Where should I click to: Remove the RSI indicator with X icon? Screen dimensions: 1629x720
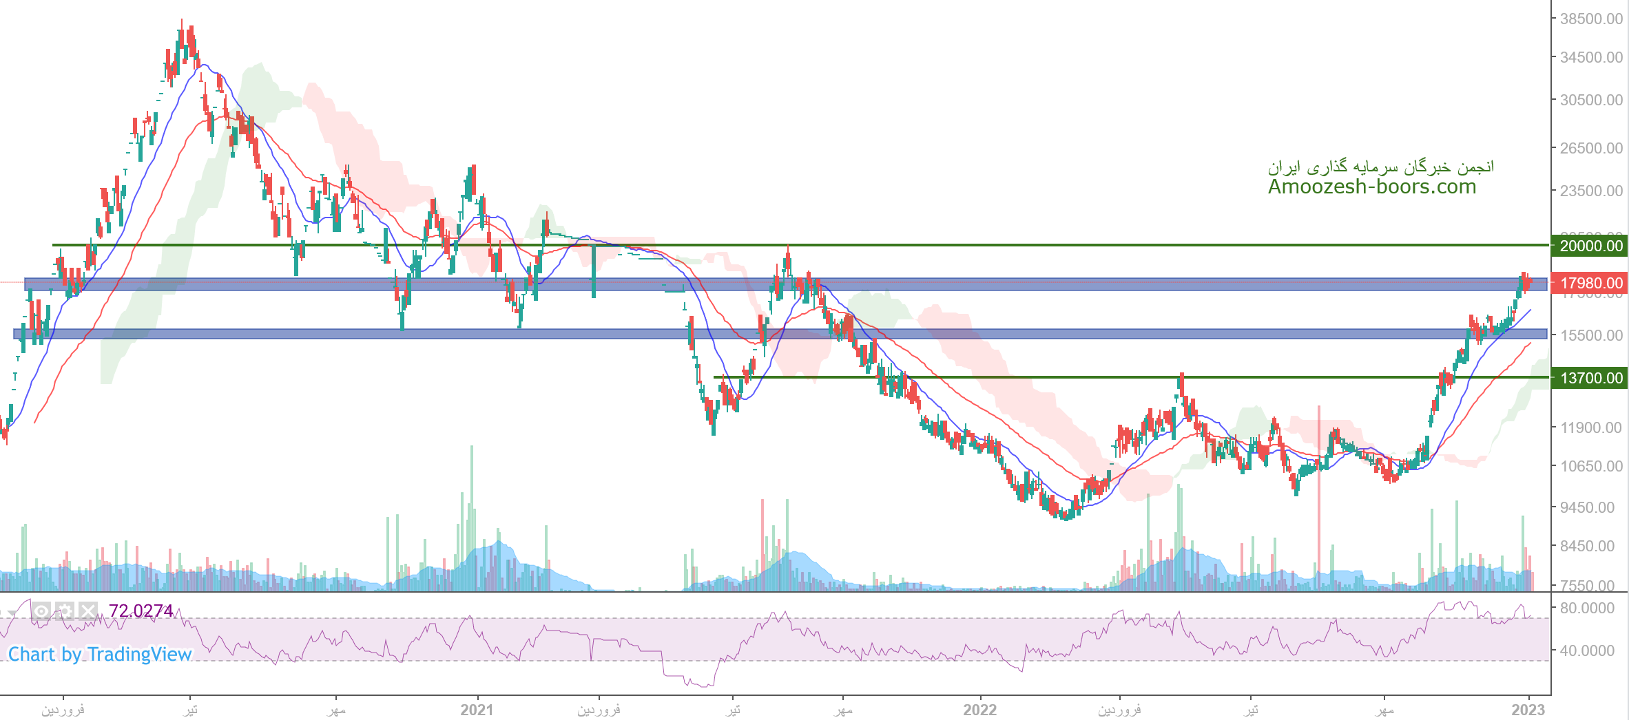click(88, 611)
